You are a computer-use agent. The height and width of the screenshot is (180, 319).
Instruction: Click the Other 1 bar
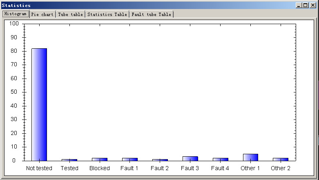pyautogui.click(x=250, y=157)
